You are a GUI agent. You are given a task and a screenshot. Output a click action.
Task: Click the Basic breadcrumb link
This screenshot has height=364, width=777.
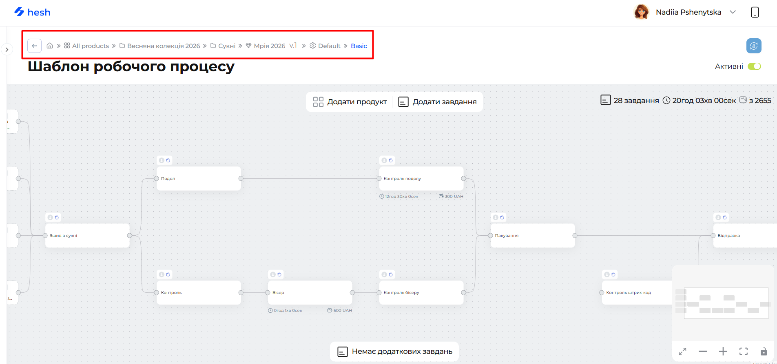(x=359, y=46)
